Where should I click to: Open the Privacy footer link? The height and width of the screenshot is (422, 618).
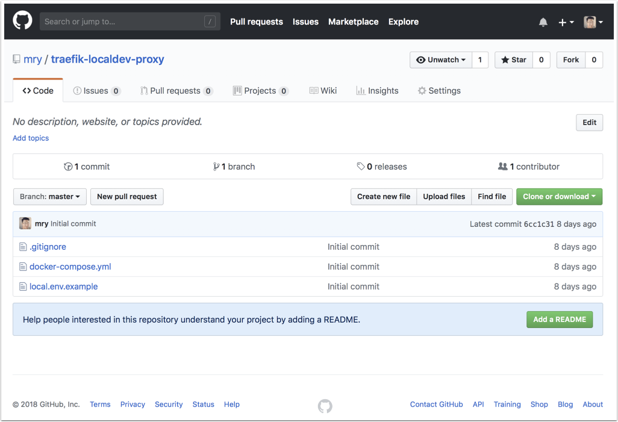(133, 405)
